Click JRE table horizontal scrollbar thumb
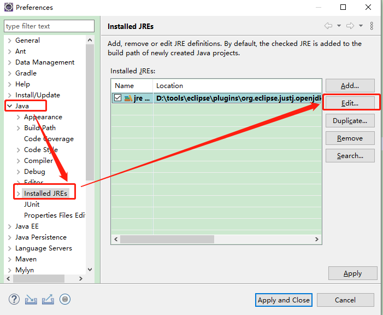 coord(167,239)
